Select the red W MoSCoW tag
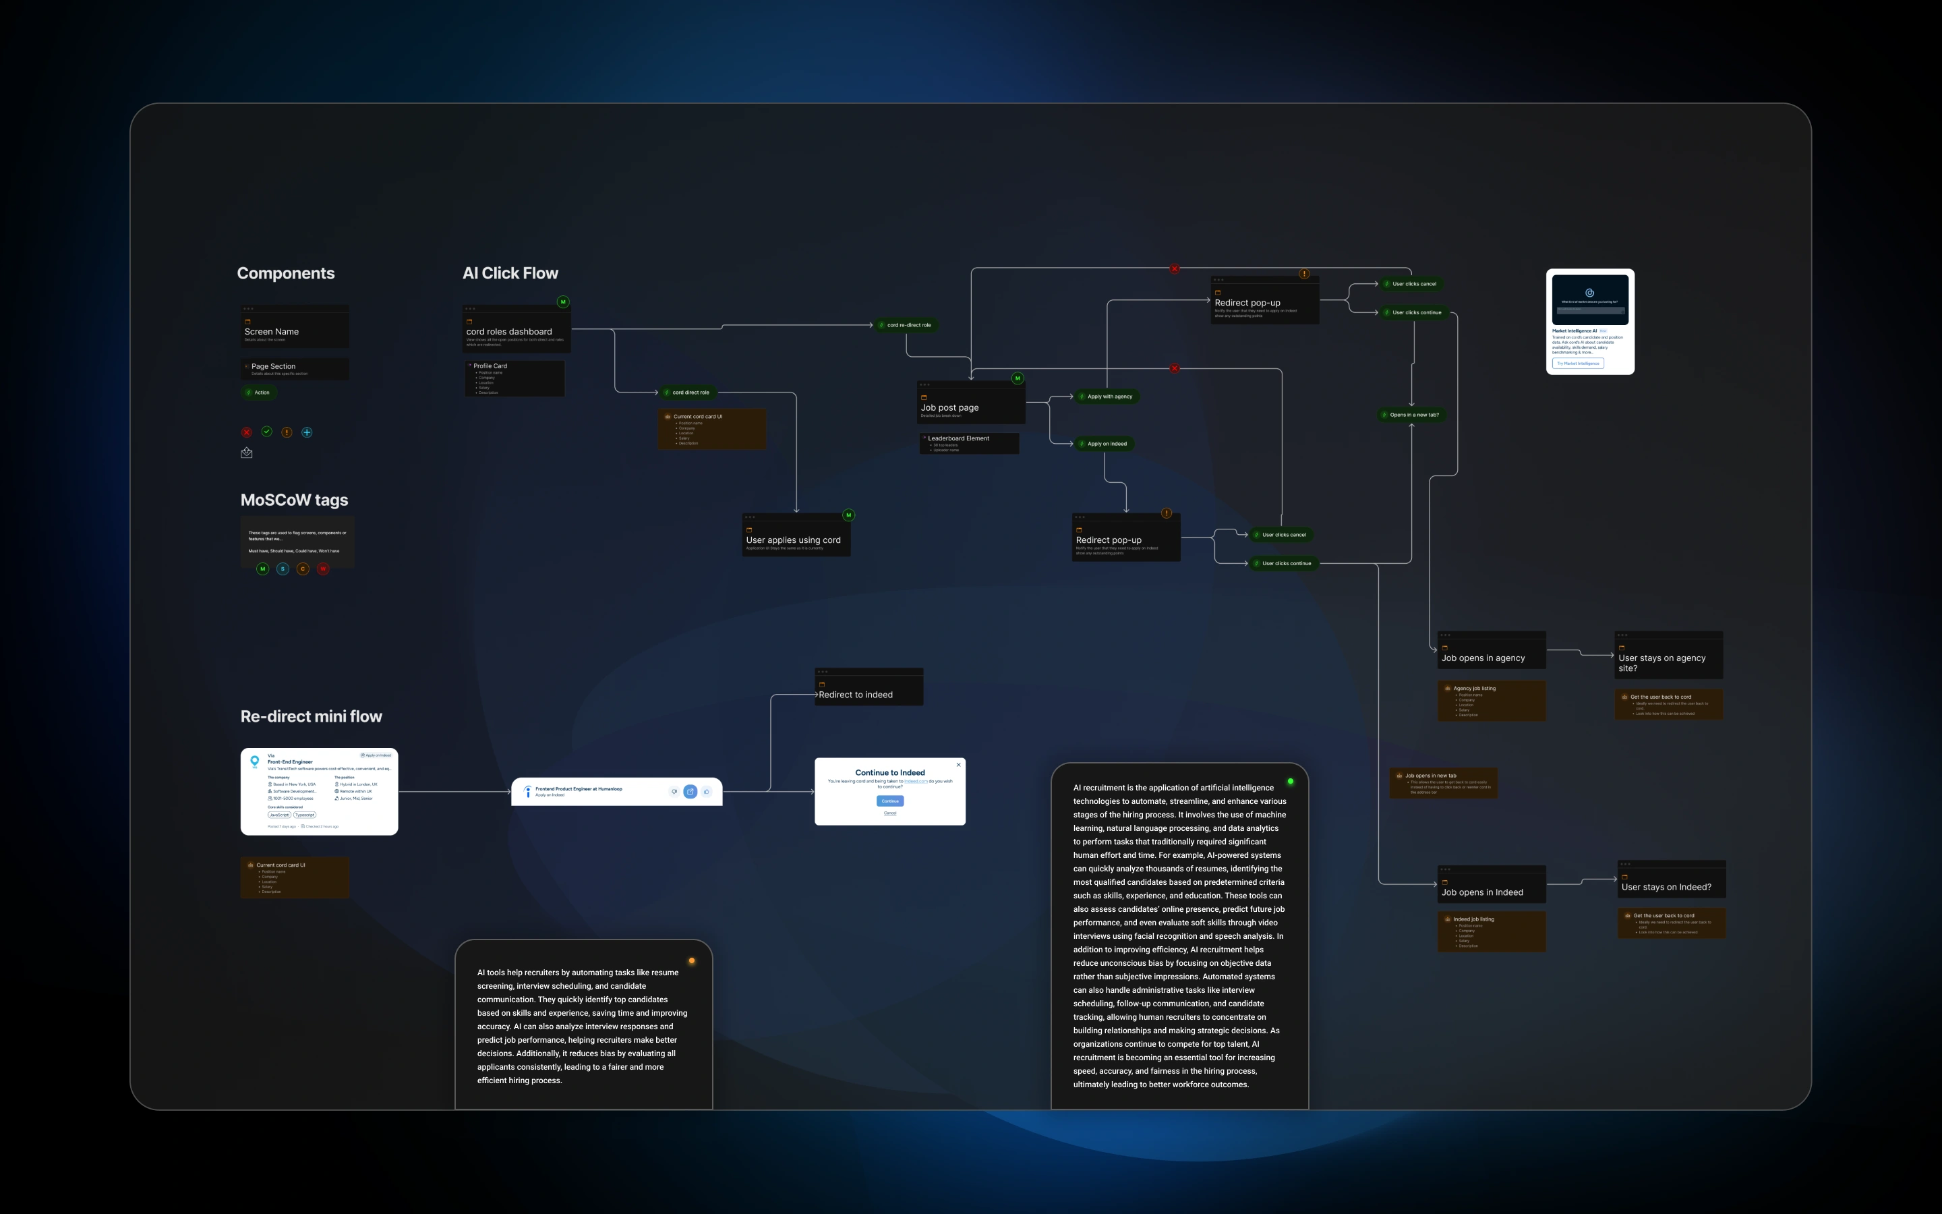The width and height of the screenshot is (1942, 1214). pos(324,569)
